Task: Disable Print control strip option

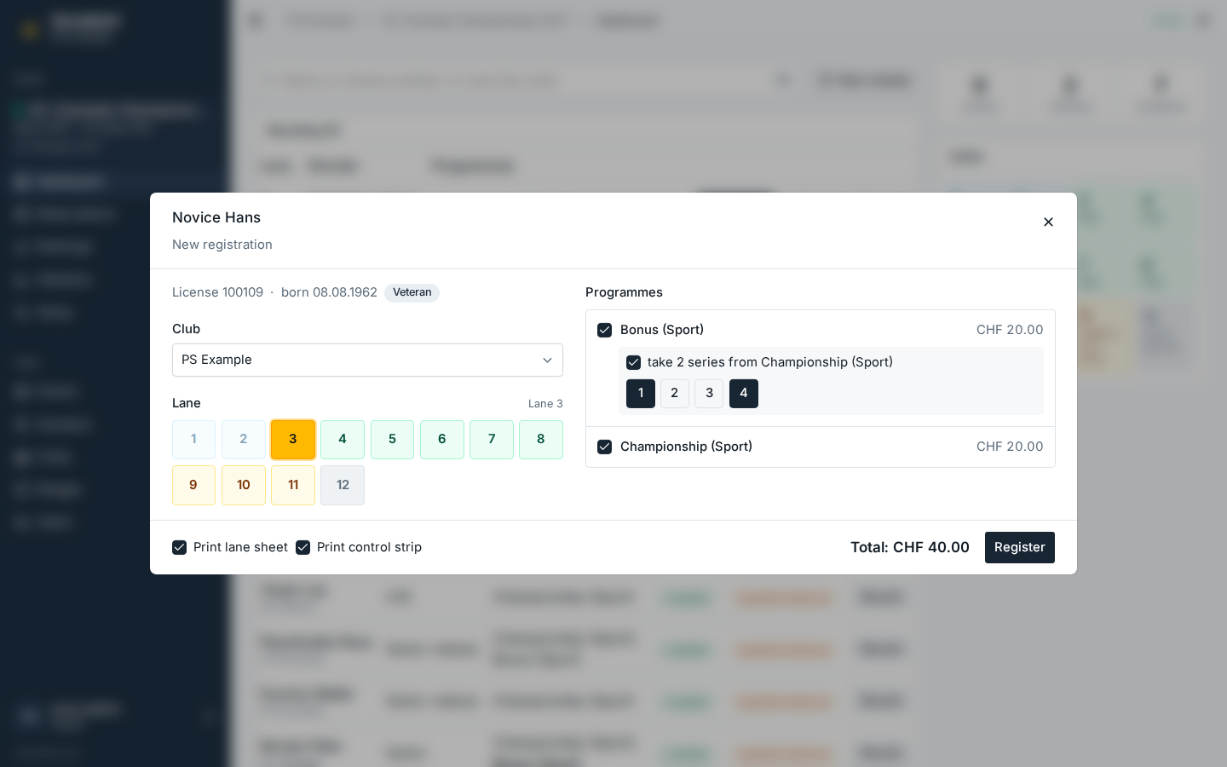Action: [303, 547]
